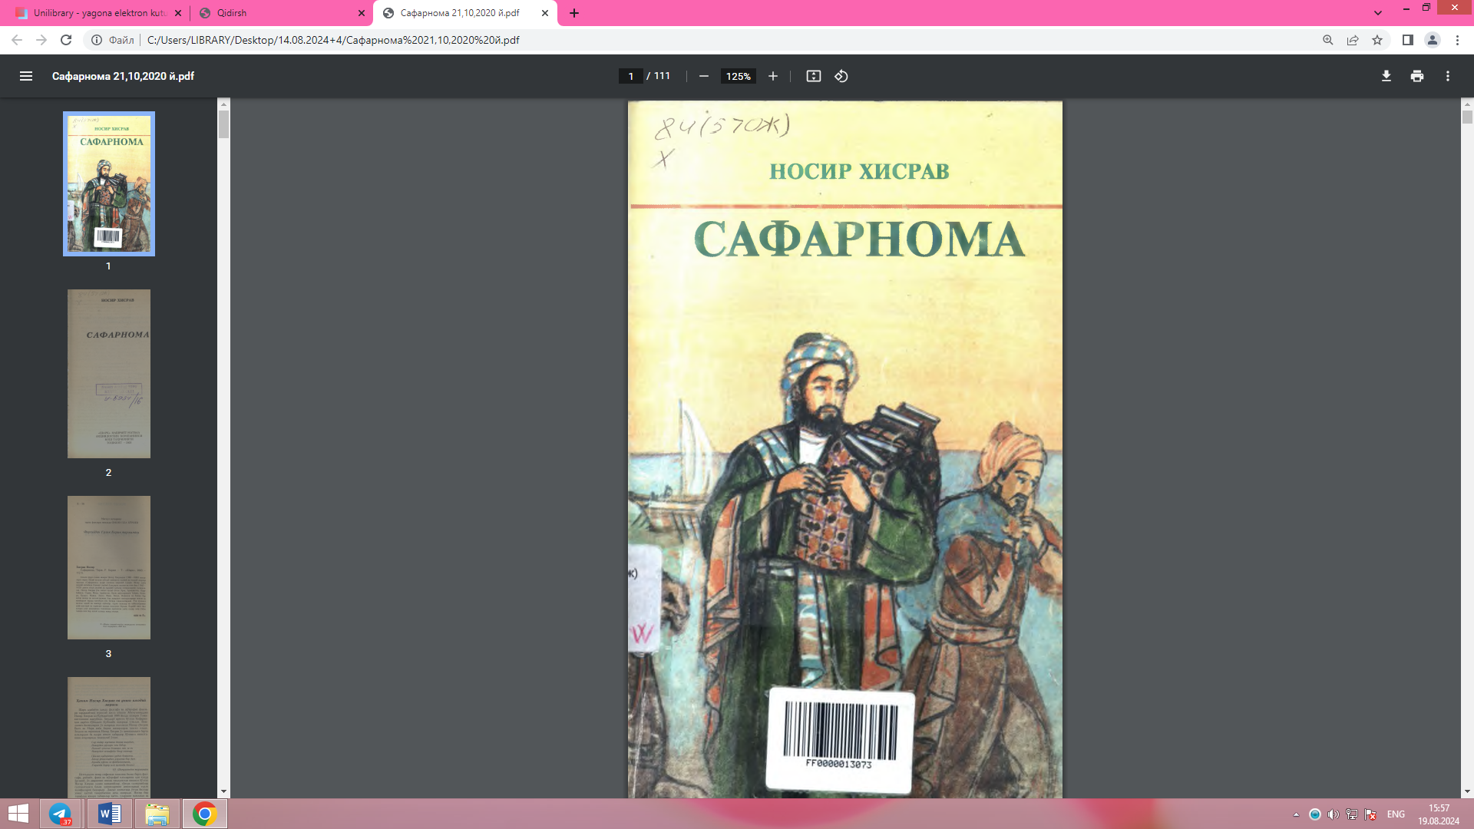Open Telegram from the taskbar
Image resolution: width=1474 pixels, height=829 pixels.
(61, 814)
